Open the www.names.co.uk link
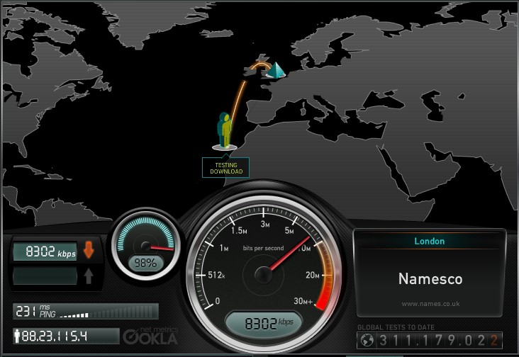This screenshot has height=357, width=519. [x=430, y=304]
